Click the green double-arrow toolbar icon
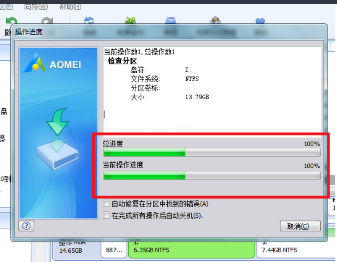 (130, 21)
